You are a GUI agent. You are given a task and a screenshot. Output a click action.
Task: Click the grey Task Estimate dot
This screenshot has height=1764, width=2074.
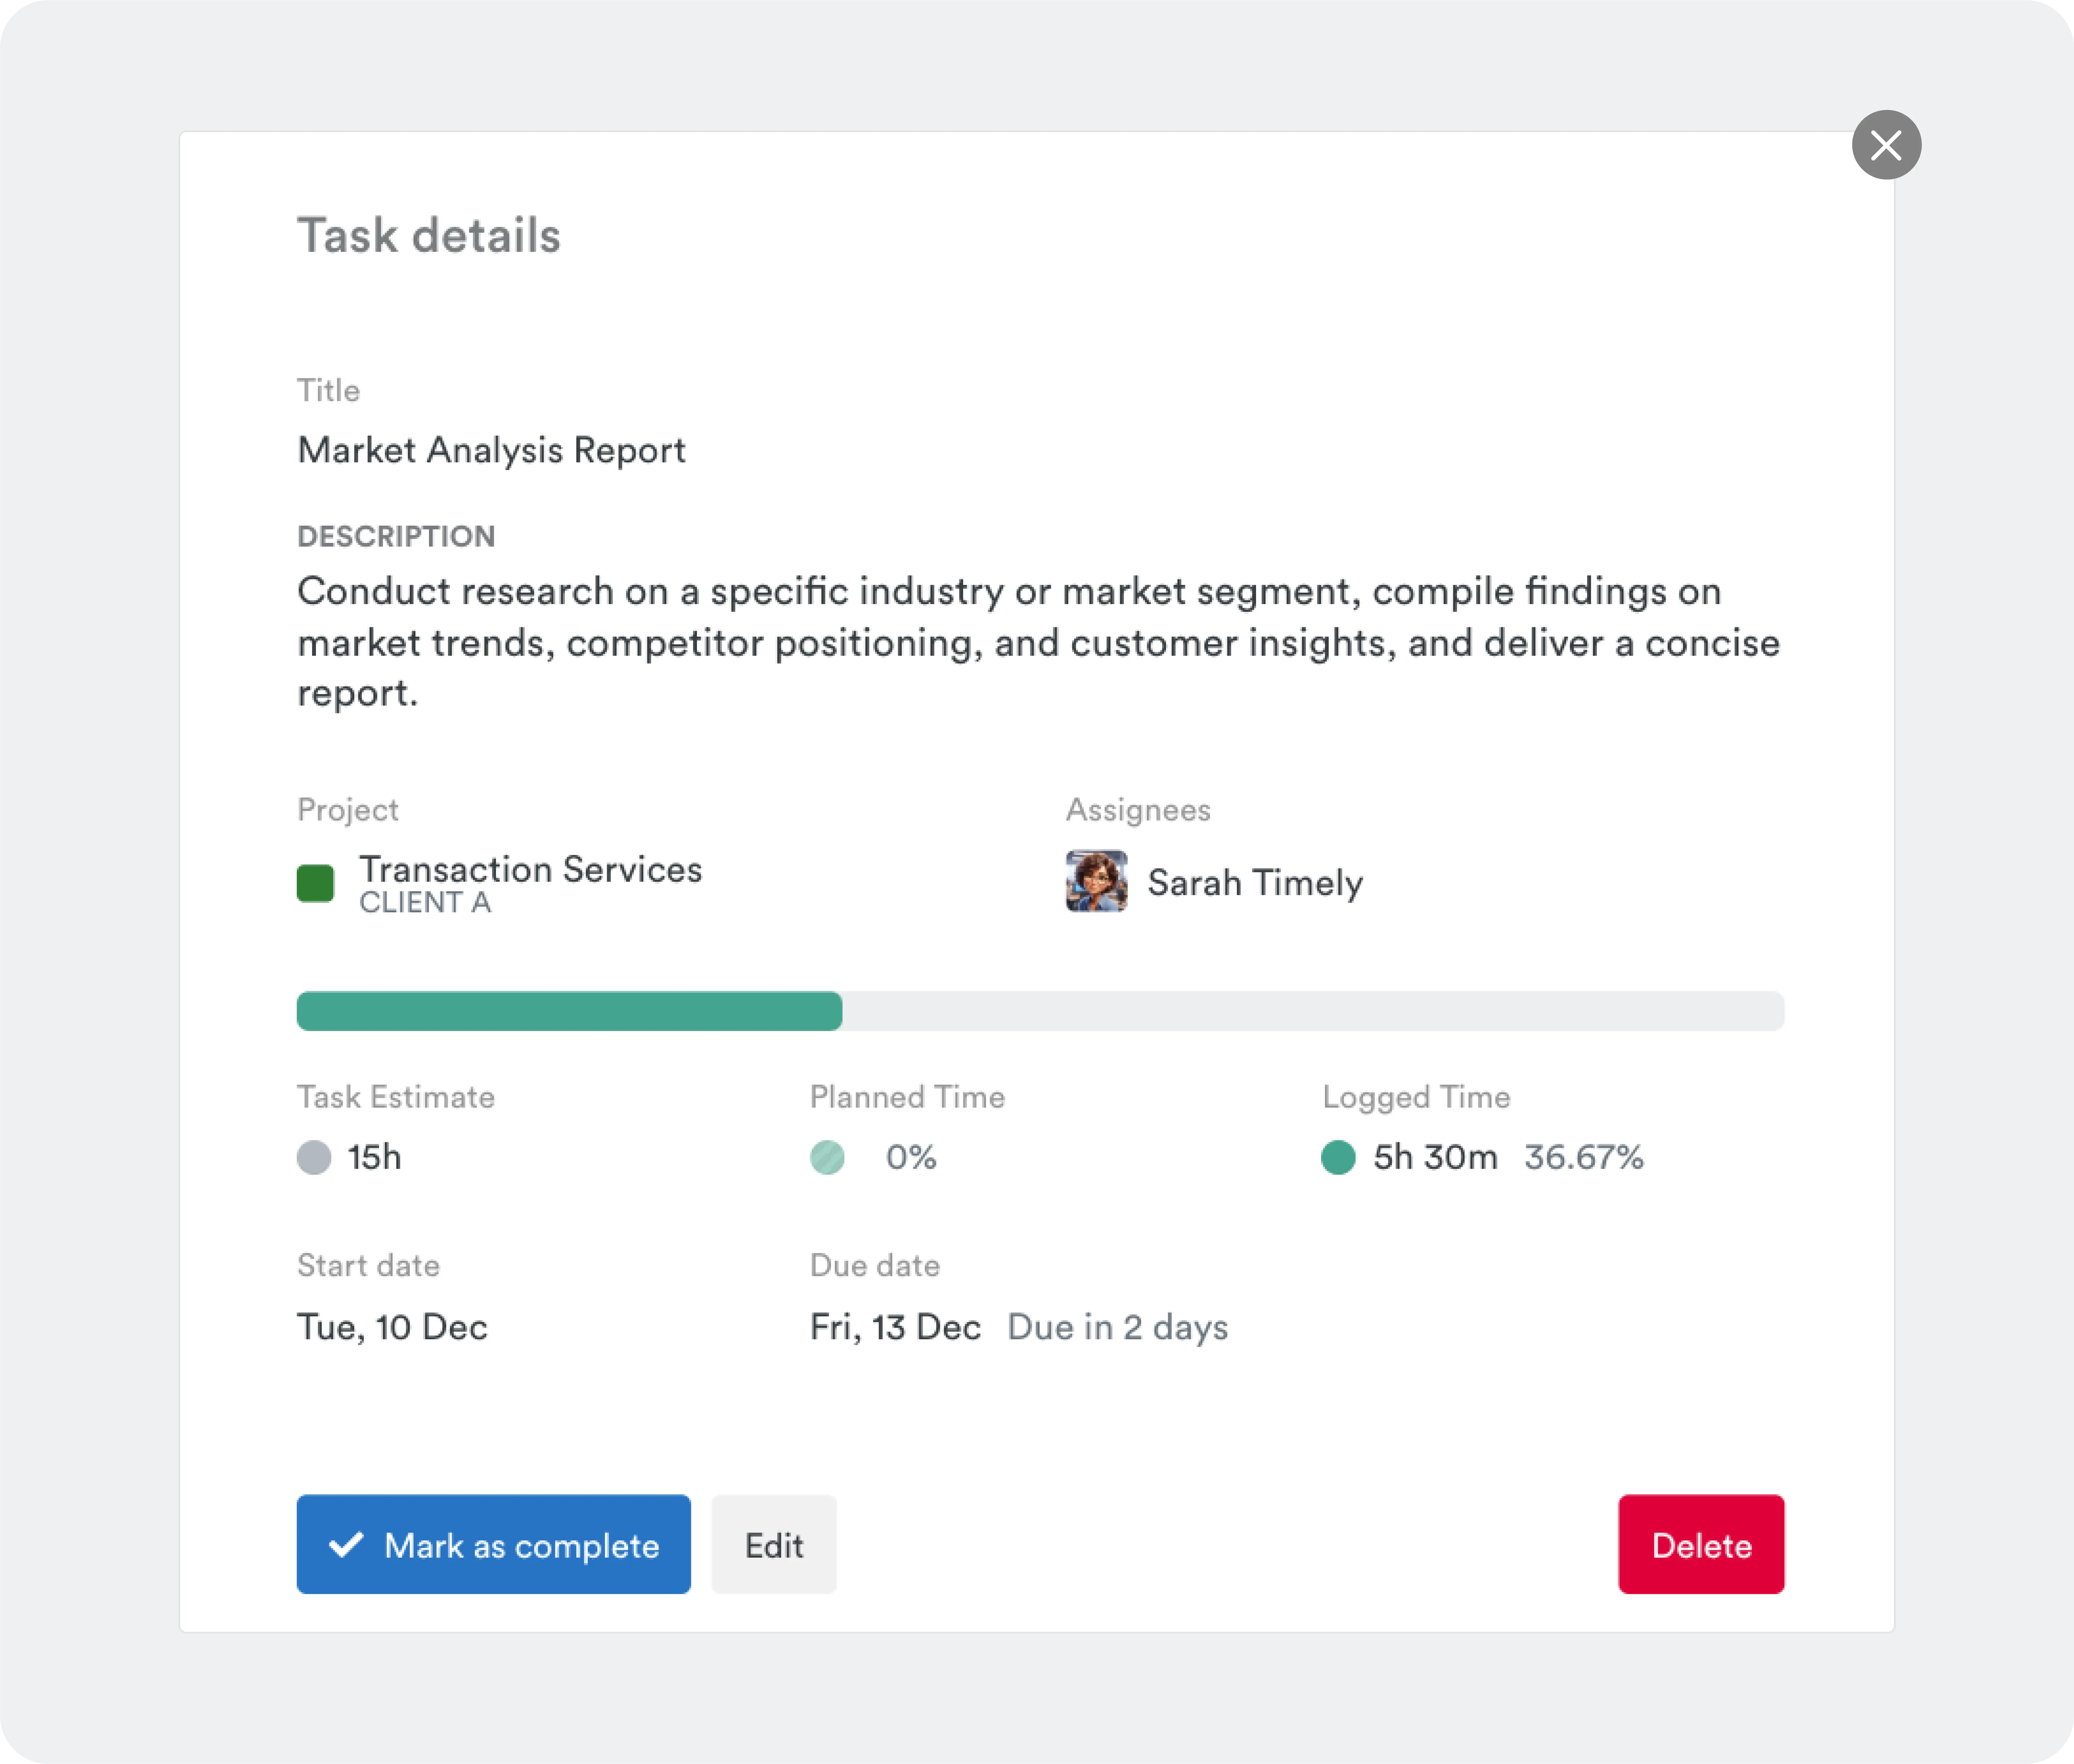coord(314,1157)
